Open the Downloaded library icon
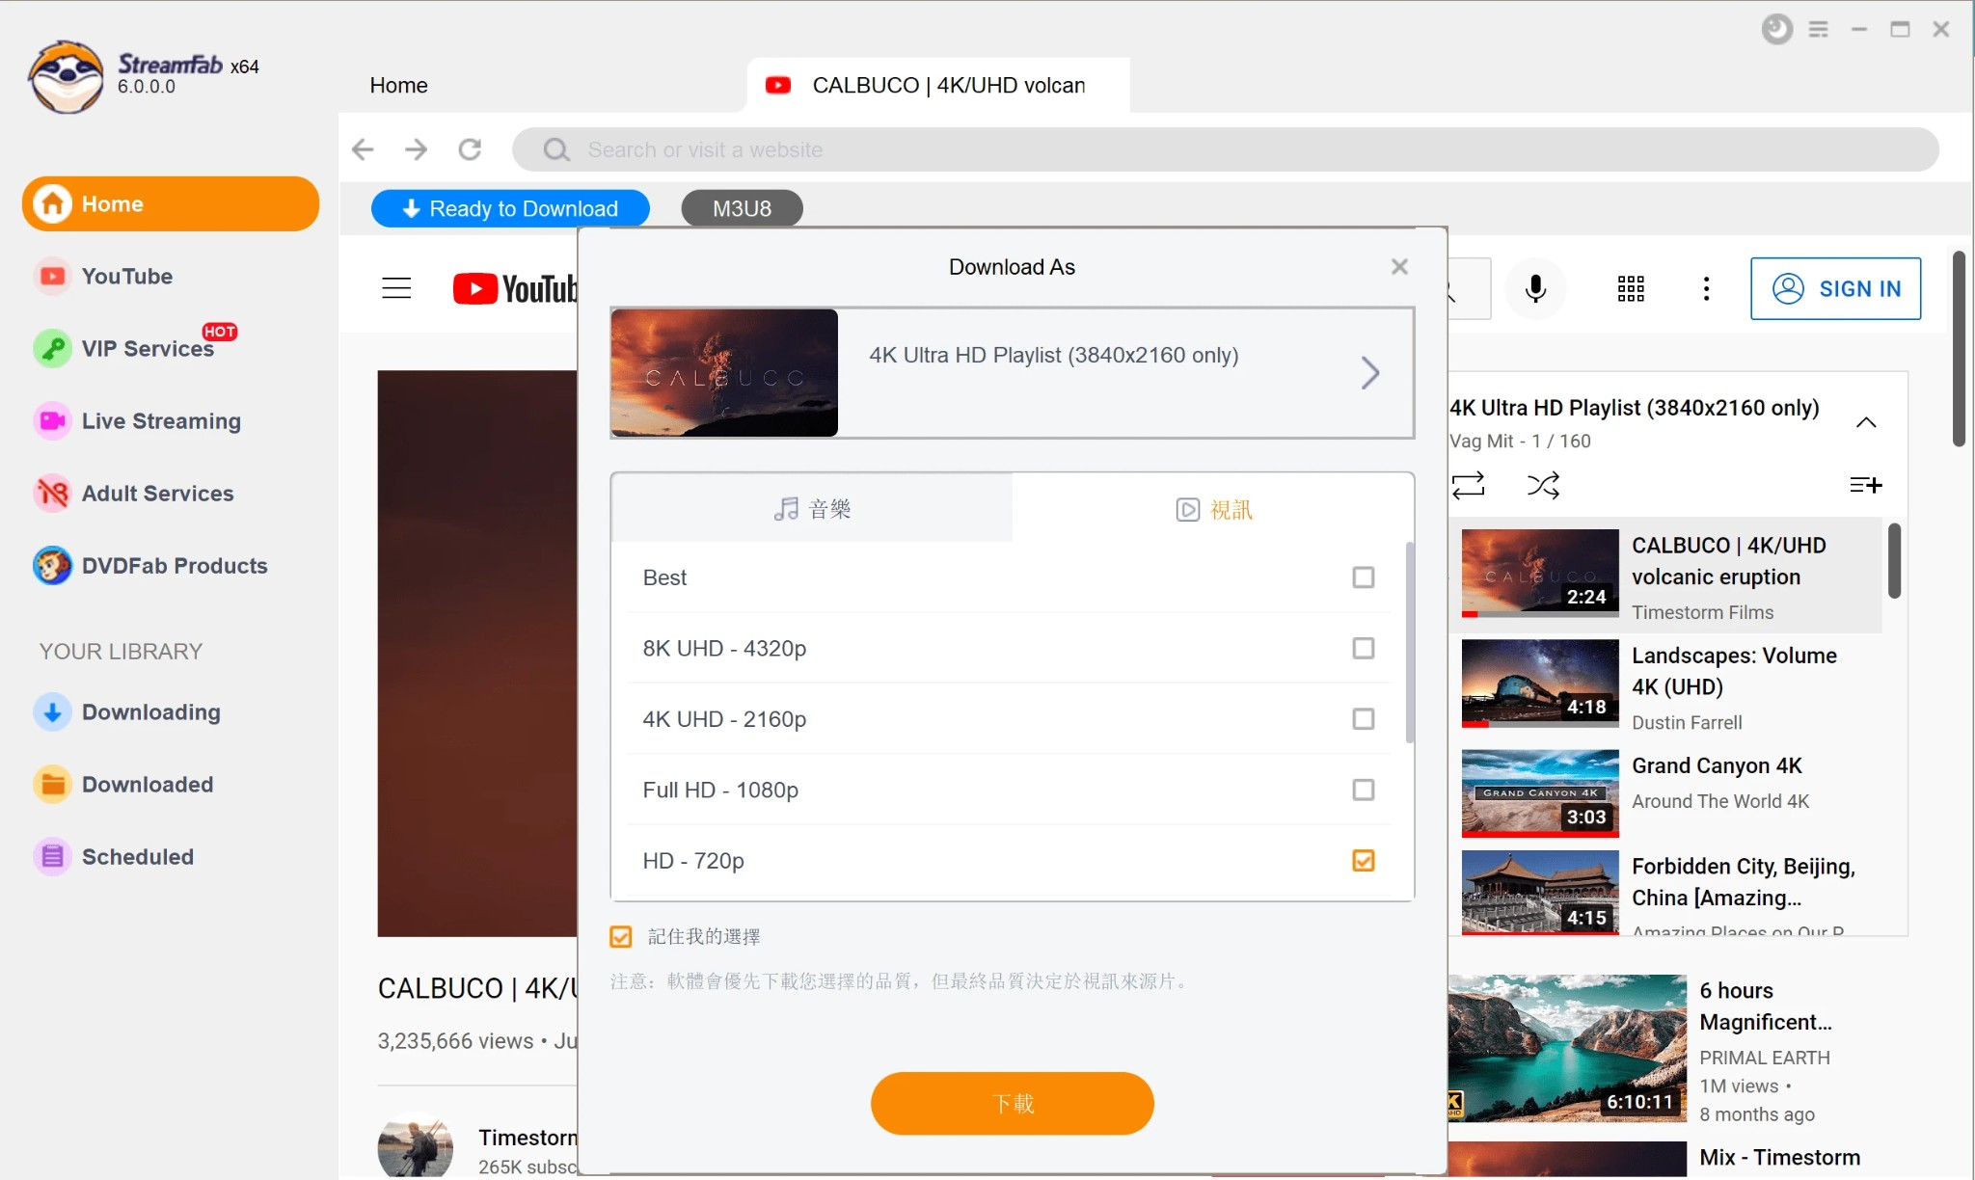 [52, 784]
